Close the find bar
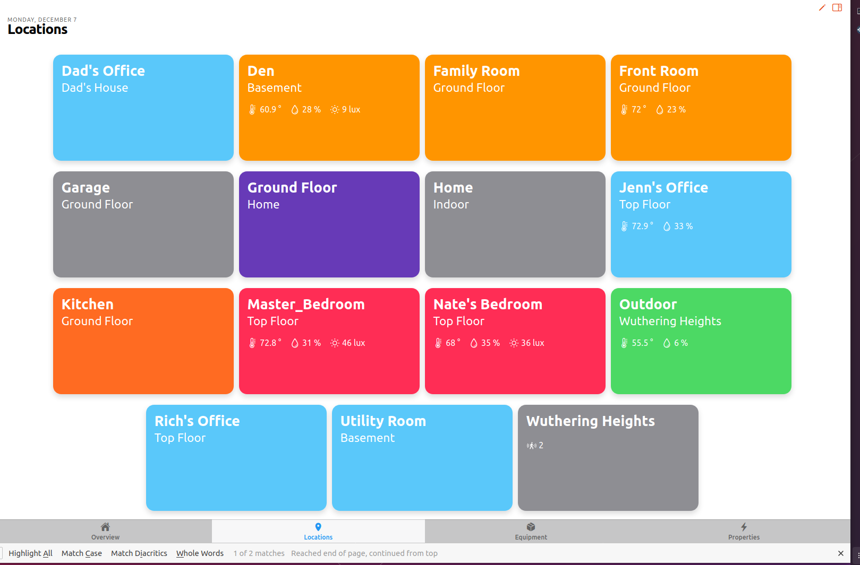The image size is (860, 565). point(840,553)
